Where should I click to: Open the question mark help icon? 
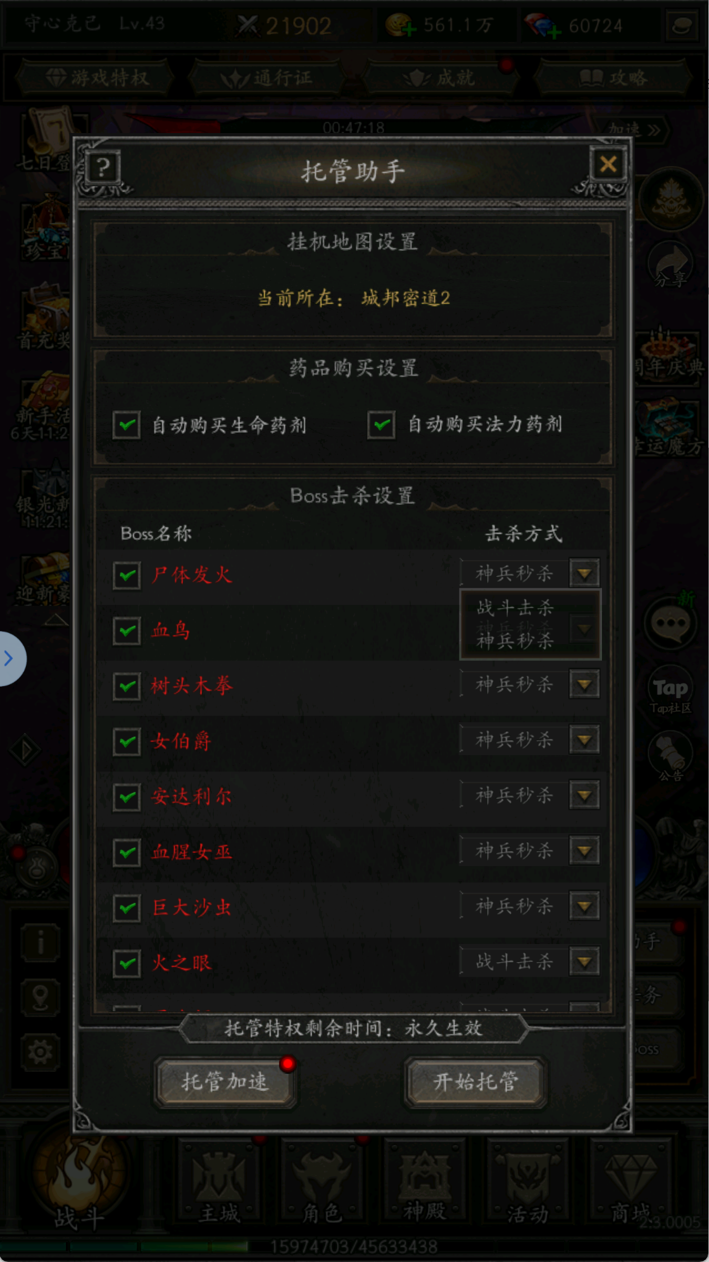pos(103,169)
